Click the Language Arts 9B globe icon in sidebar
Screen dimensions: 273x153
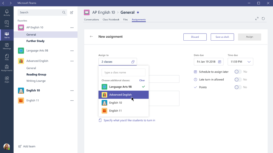(x=21, y=50)
